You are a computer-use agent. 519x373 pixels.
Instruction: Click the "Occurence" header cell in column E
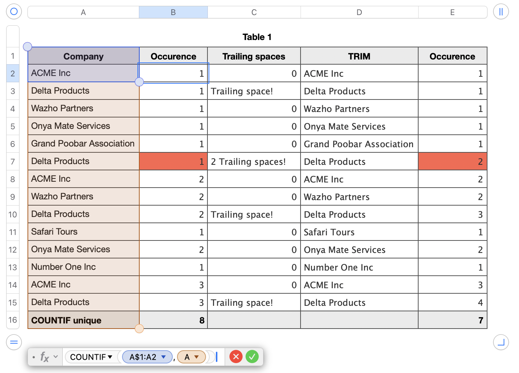[453, 56]
